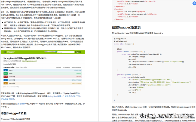Click the inline code 'pom.xml'
The width and height of the screenshot is (196, 122).
tap(6, 119)
